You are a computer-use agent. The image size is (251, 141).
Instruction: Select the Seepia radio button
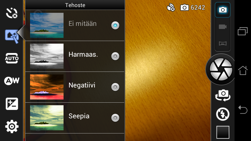[x=115, y=118]
